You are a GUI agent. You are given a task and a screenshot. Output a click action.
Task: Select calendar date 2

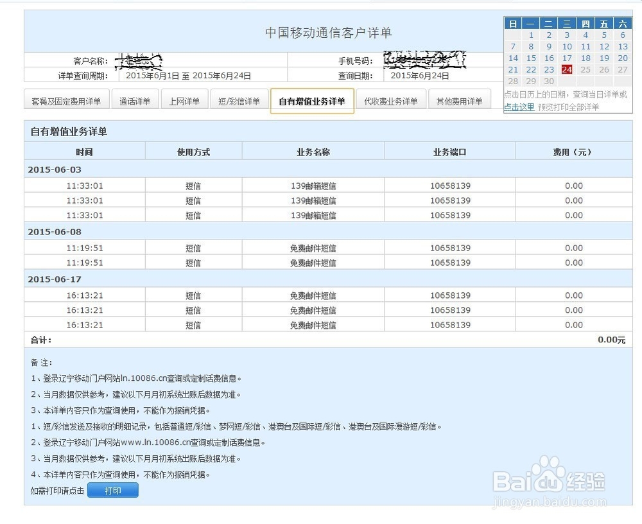(549, 35)
